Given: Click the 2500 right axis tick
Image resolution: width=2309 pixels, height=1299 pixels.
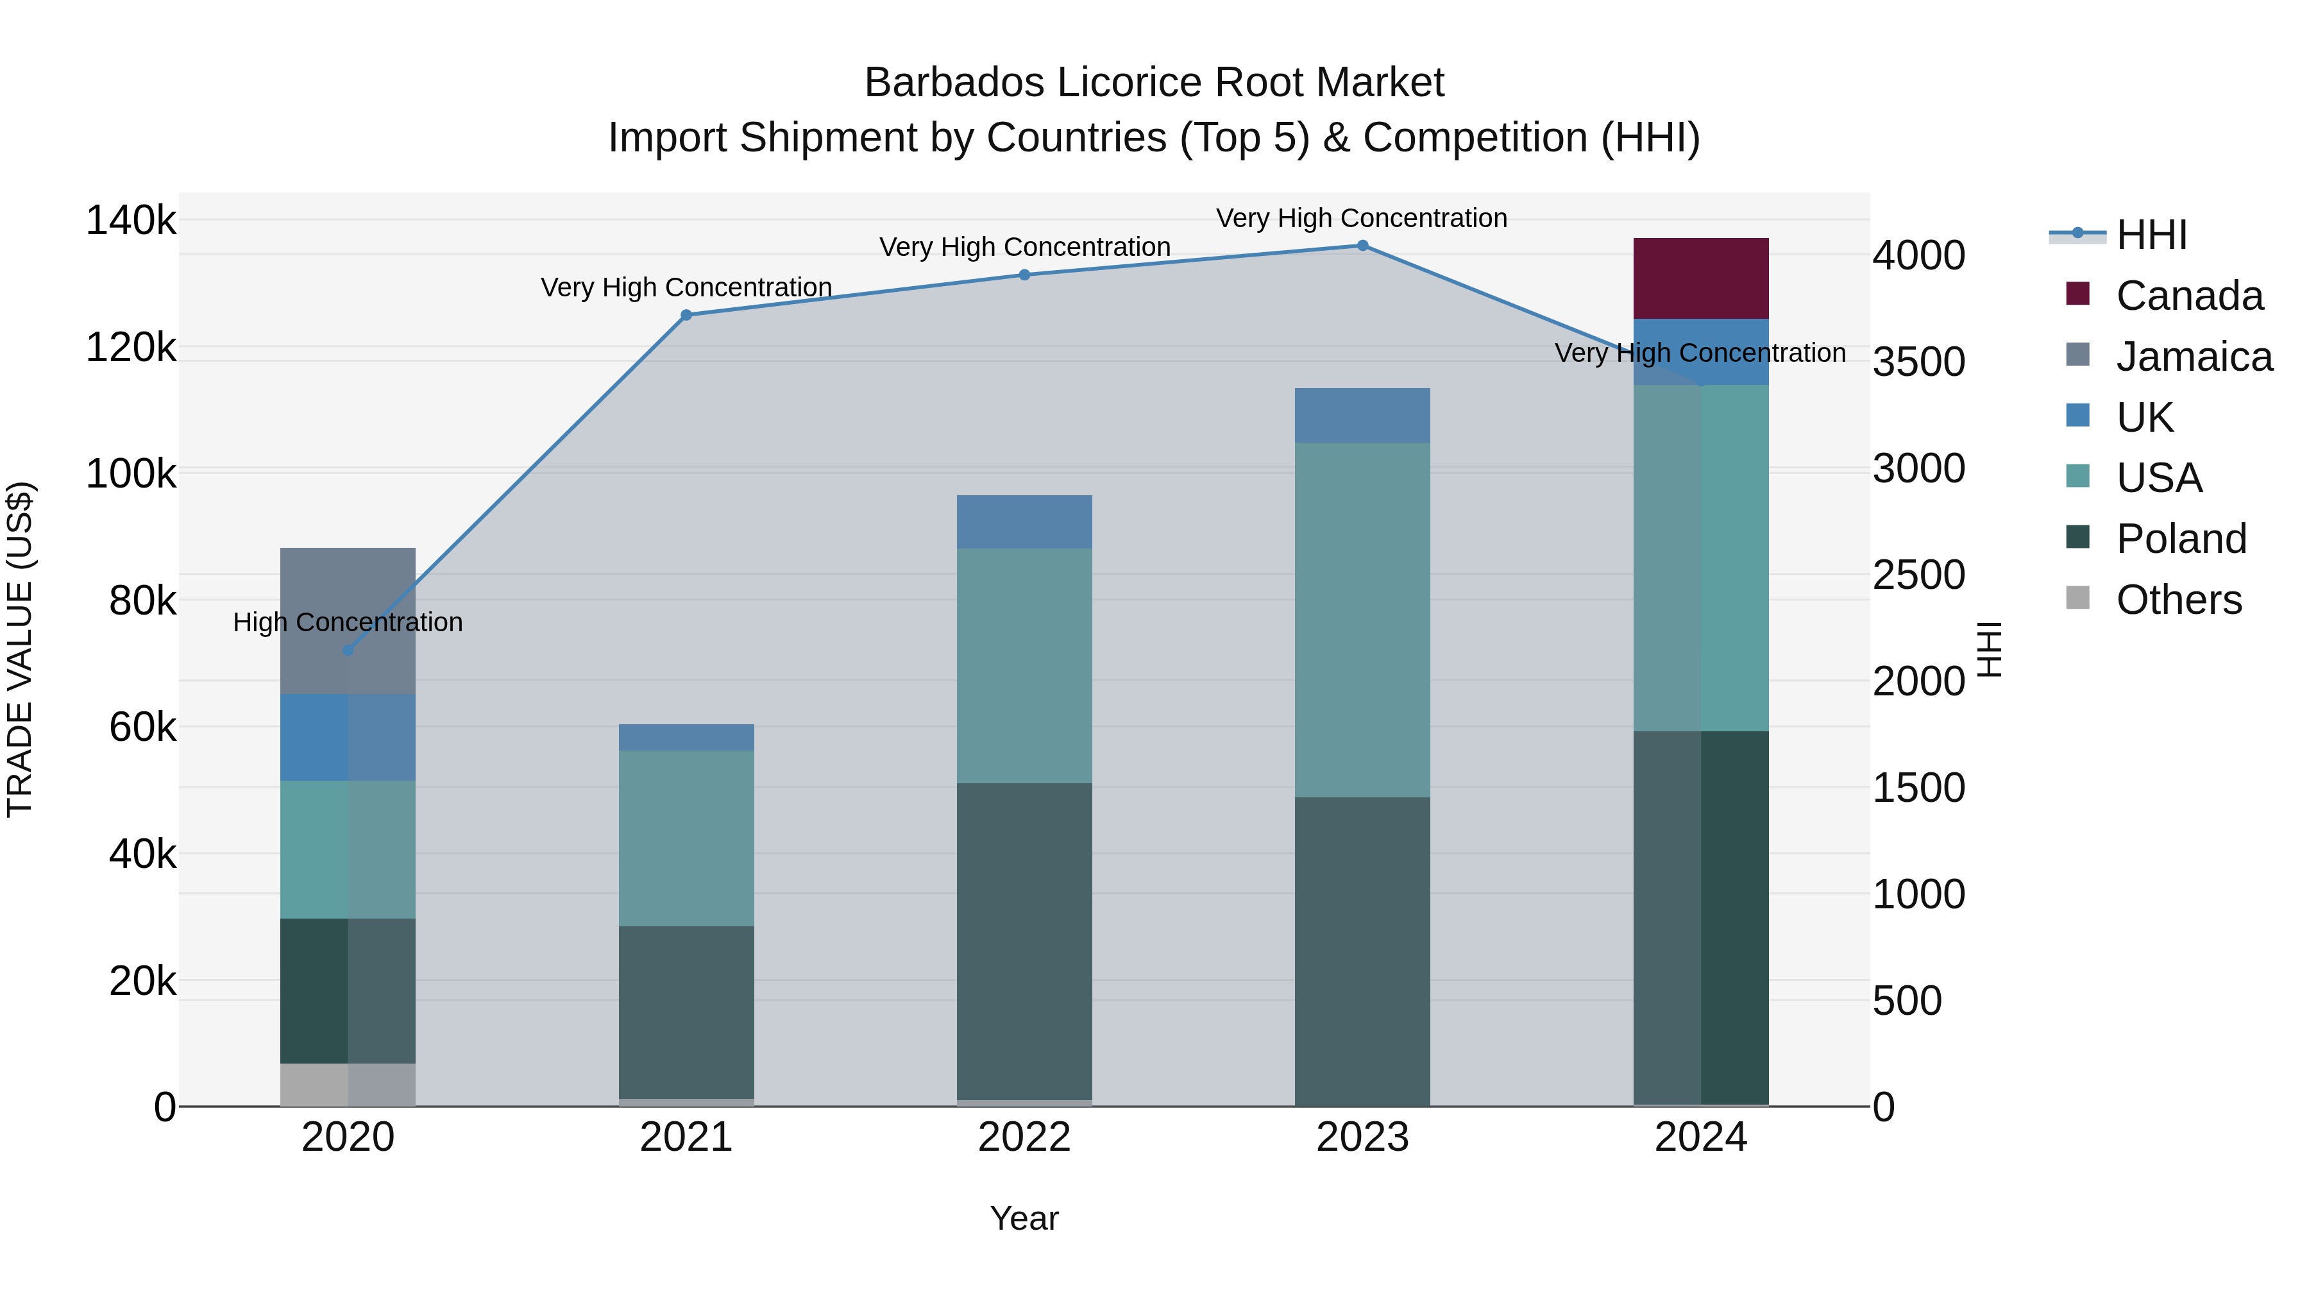Looking at the screenshot, I should pos(1919,575).
